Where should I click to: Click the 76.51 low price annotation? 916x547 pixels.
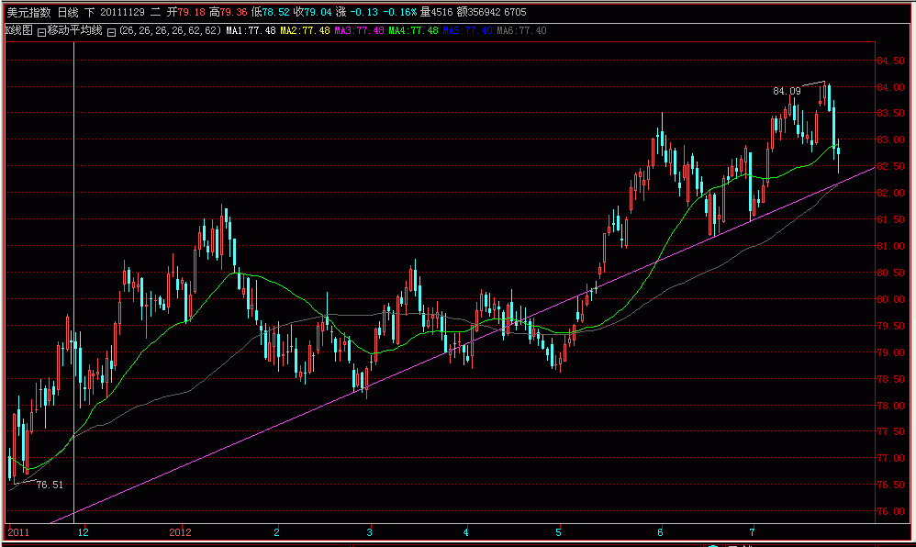(x=50, y=485)
